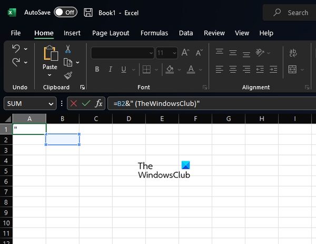This screenshot has height=244, width=316.
Task: Toggle Italic formatting
Action: [111, 70]
